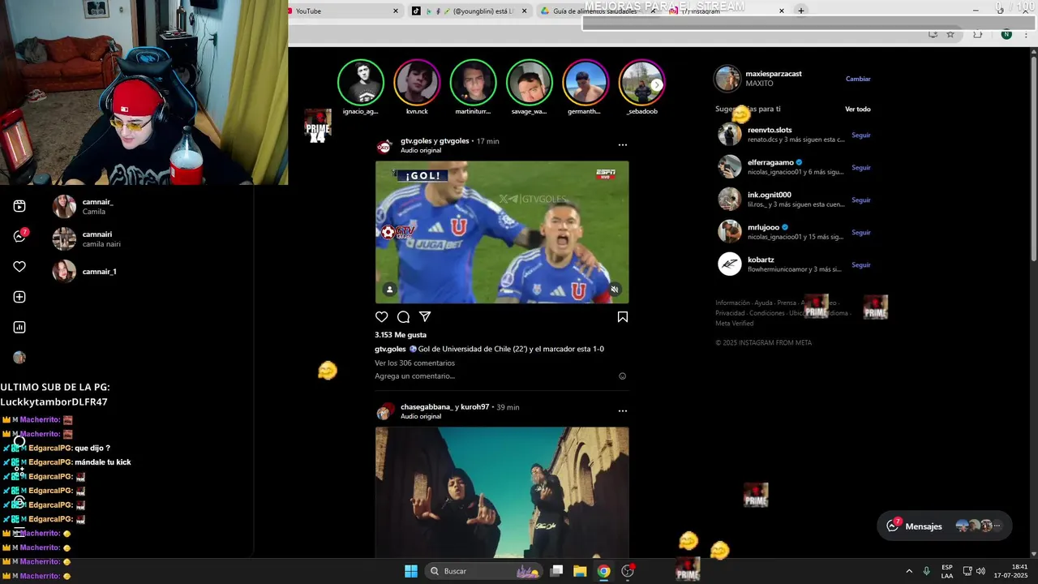This screenshot has width=1038, height=584.
Task: Click the create new post plus icon
Action: coord(19,297)
